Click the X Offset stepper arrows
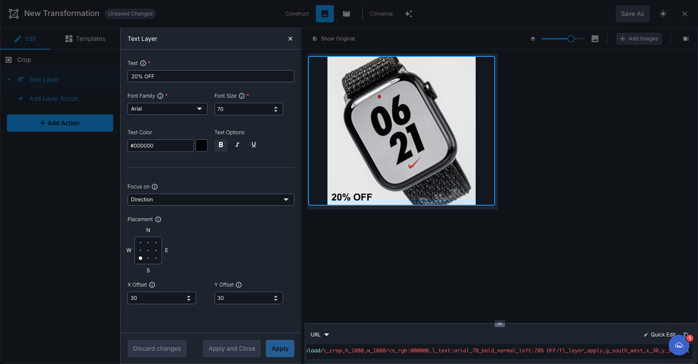The image size is (698, 364). tap(189, 298)
